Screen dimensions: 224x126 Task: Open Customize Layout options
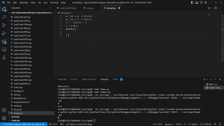pos(205,2)
